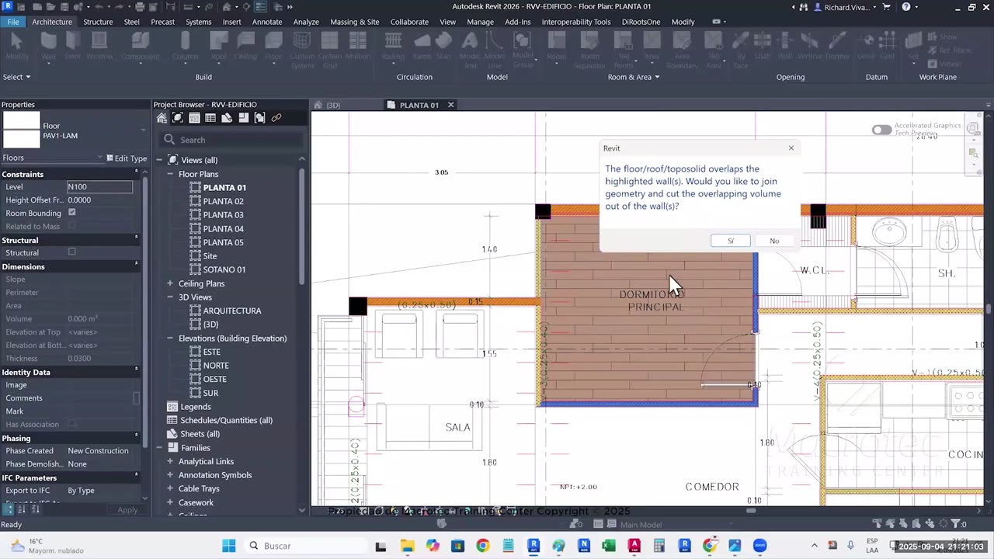Open the Select panel dropdown
994x559 pixels.
(x=17, y=77)
